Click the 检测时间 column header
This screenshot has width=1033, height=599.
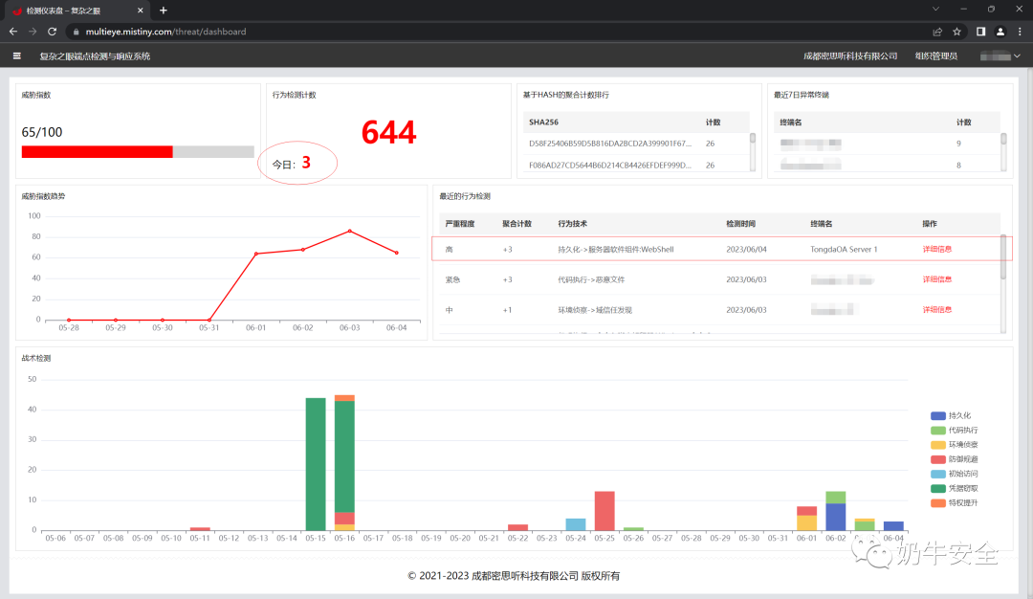740,223
